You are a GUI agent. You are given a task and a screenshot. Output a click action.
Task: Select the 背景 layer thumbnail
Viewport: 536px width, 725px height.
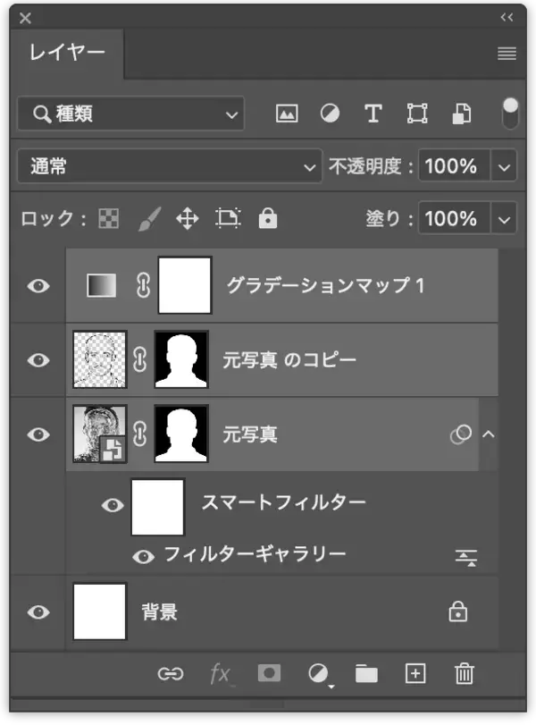[99, 611]
